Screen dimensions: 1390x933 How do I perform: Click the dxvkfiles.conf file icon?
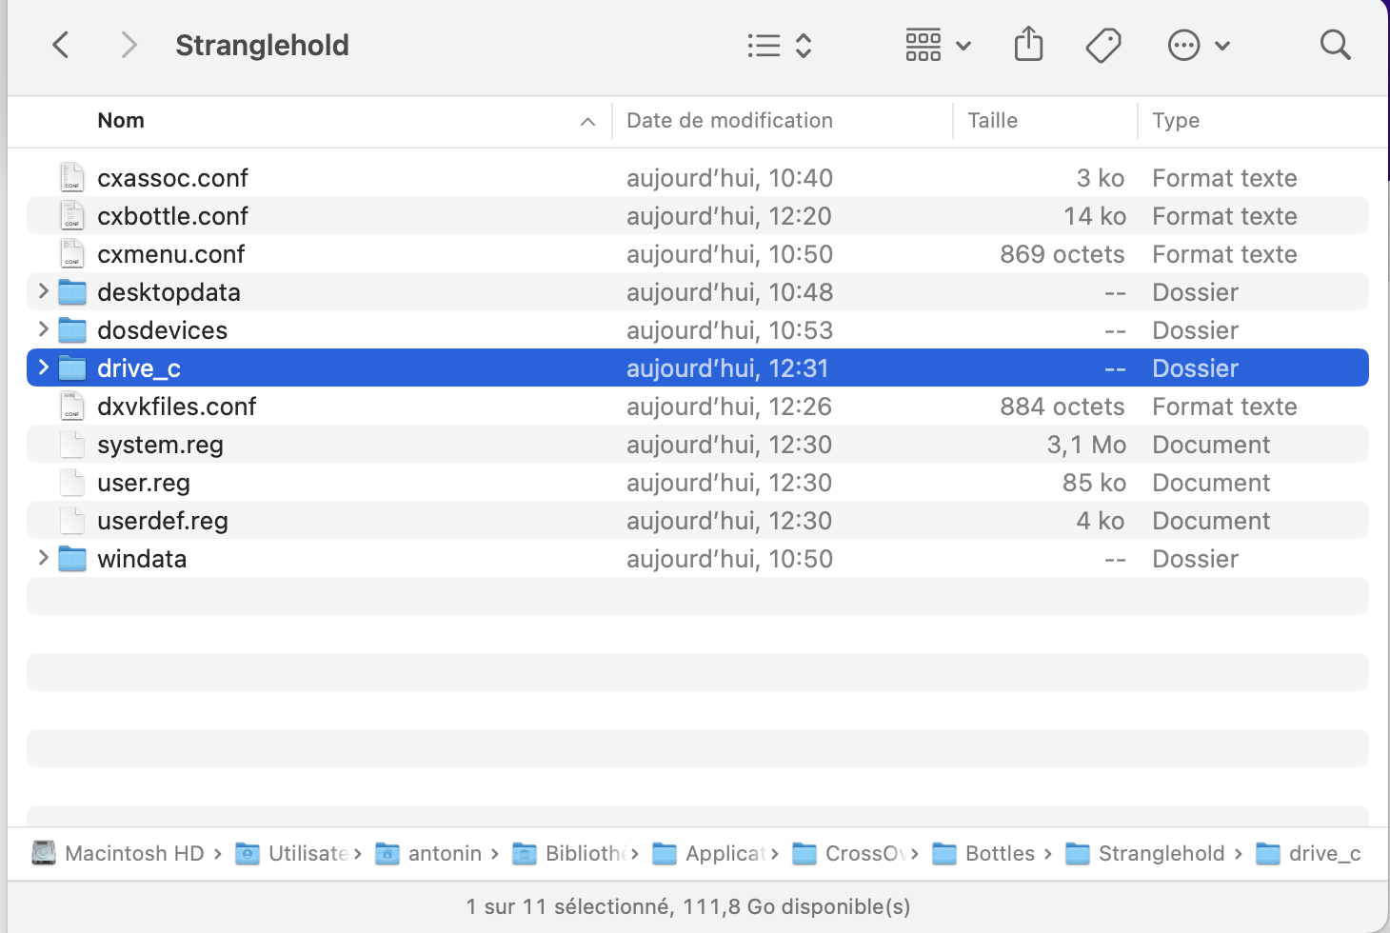click(72, 406)
